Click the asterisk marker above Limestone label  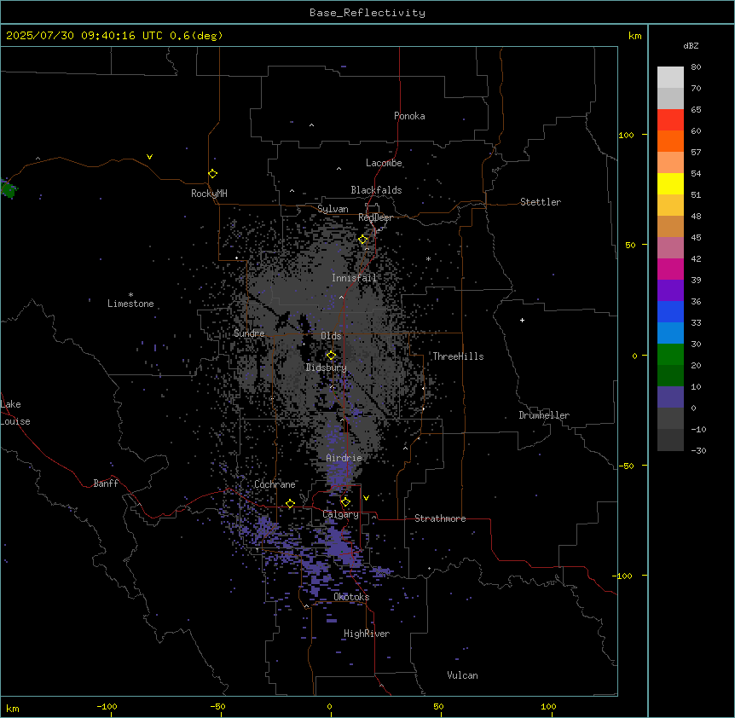(x=130, y=295)
